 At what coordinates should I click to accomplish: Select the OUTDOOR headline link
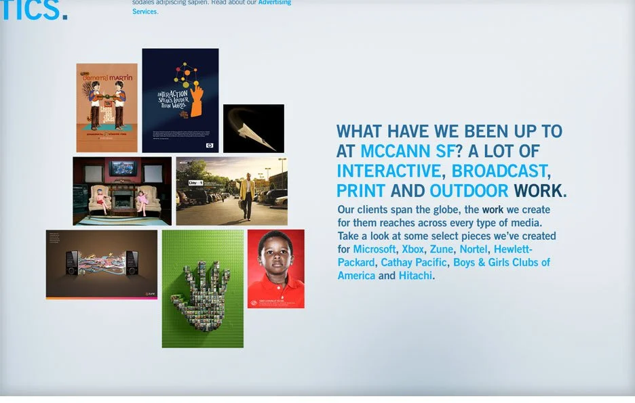click(469, 191)
